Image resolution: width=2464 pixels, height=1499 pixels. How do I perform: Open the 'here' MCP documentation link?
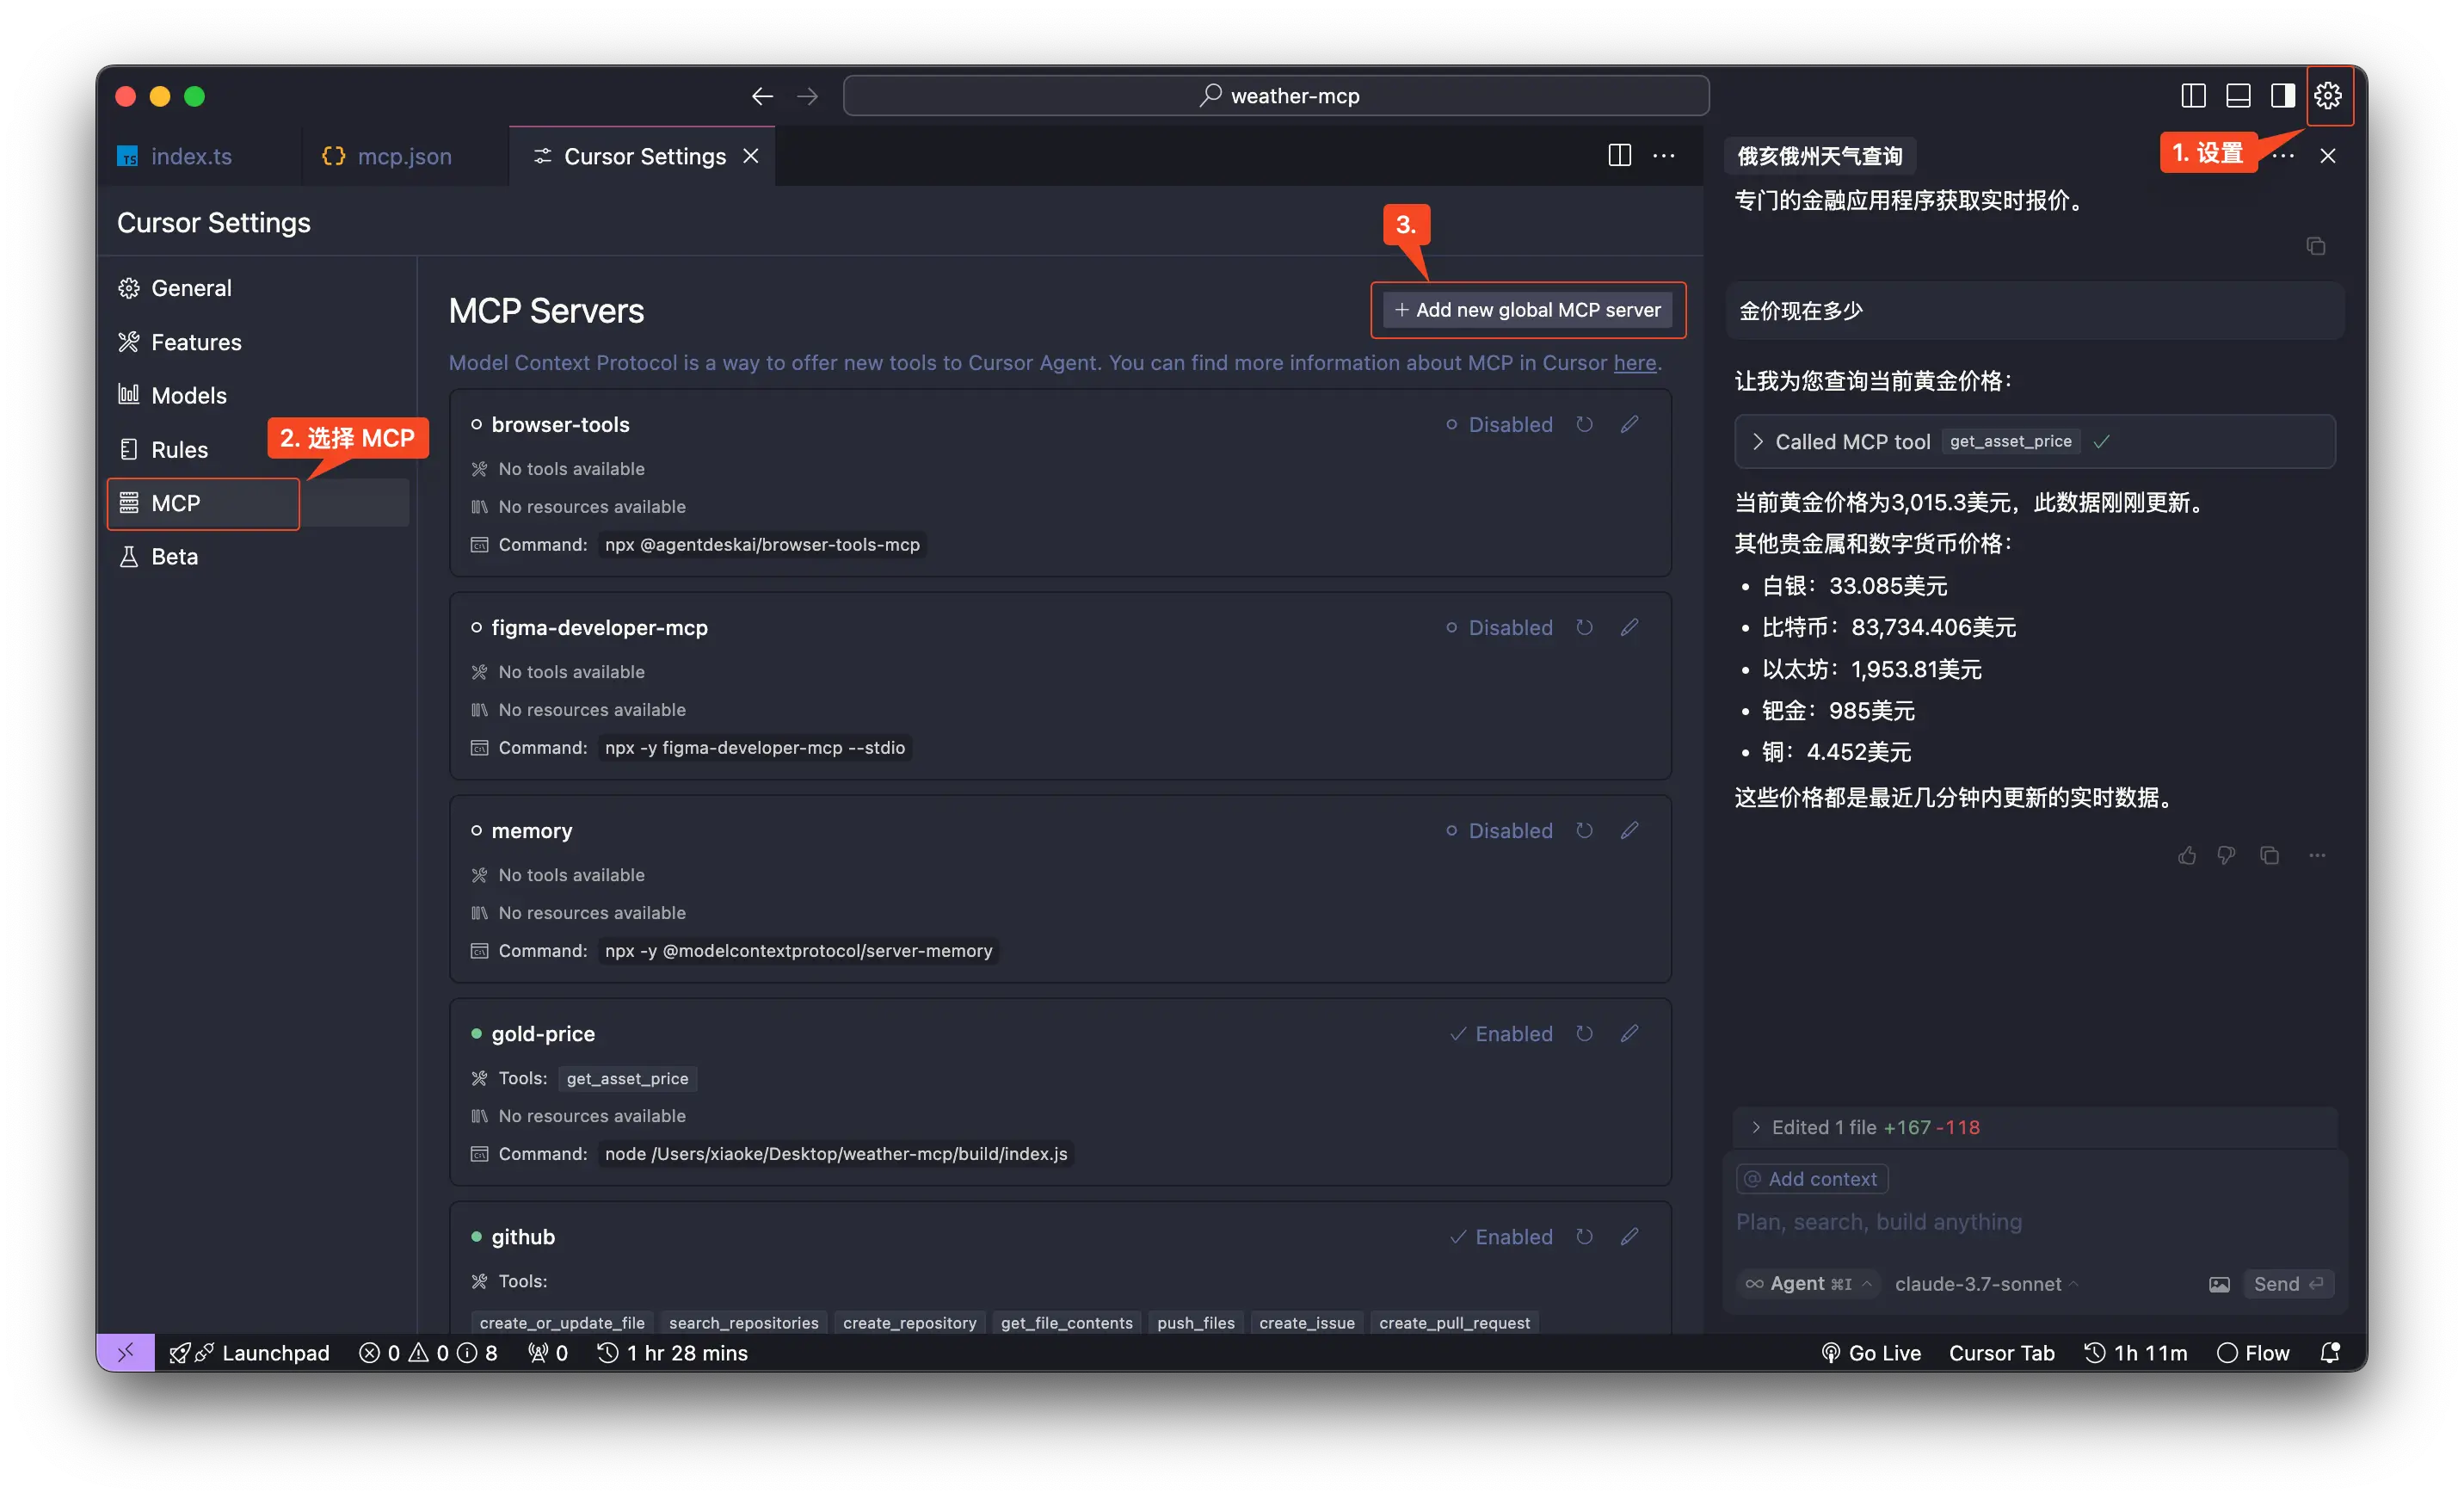tap(1634, 363)
